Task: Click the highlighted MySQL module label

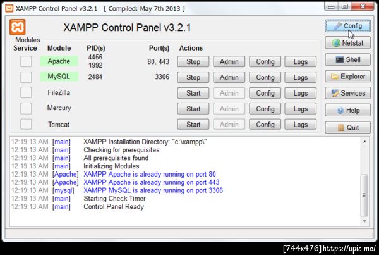Action: pos(59,77)
